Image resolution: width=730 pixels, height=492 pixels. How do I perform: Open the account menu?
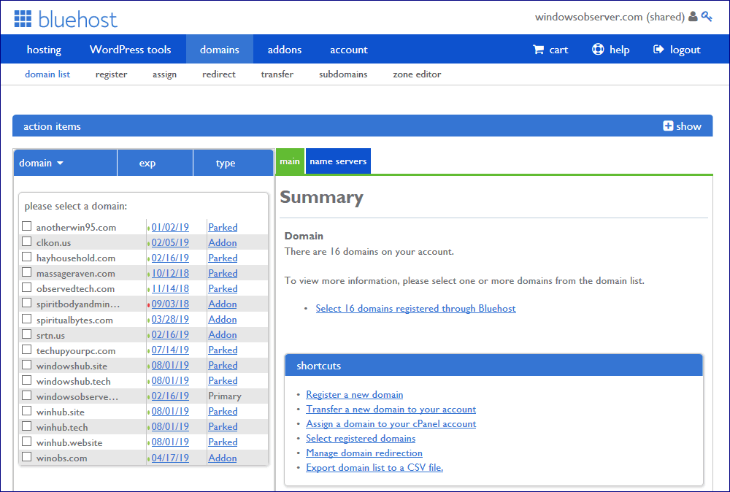349,50
